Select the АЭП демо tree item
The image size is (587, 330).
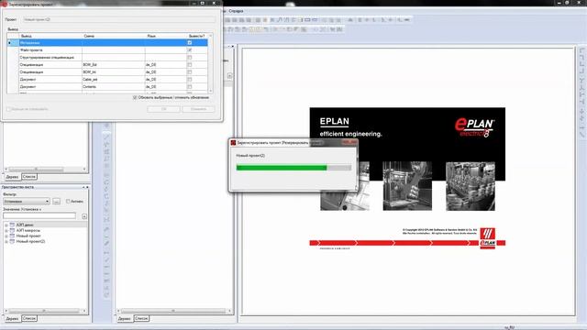[x=25, y=225]
